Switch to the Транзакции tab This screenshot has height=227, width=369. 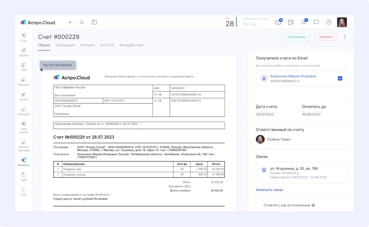click(64, 45)
